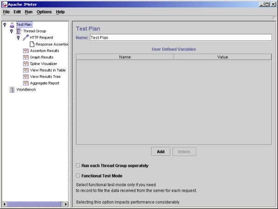The image size is (278, 209).
Task: Open the Run menu
Action: [29, 12]
